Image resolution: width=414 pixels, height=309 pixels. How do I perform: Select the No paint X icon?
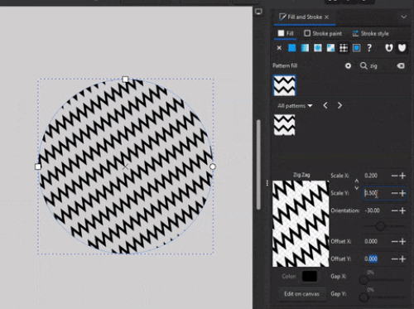pos(279,48)
